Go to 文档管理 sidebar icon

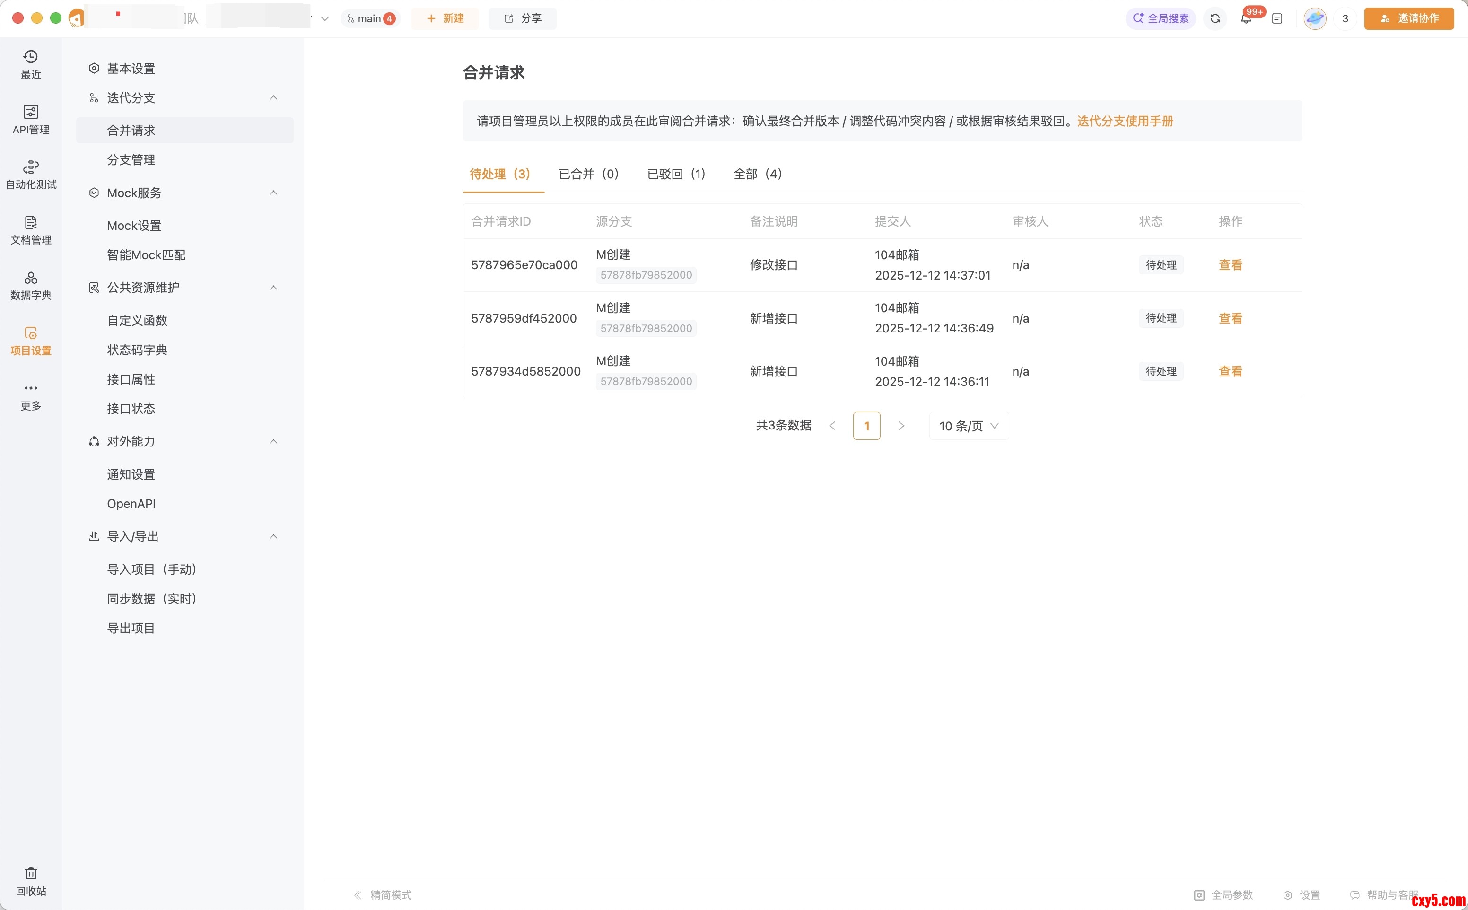pyautogui.click(x=31, y=229)
